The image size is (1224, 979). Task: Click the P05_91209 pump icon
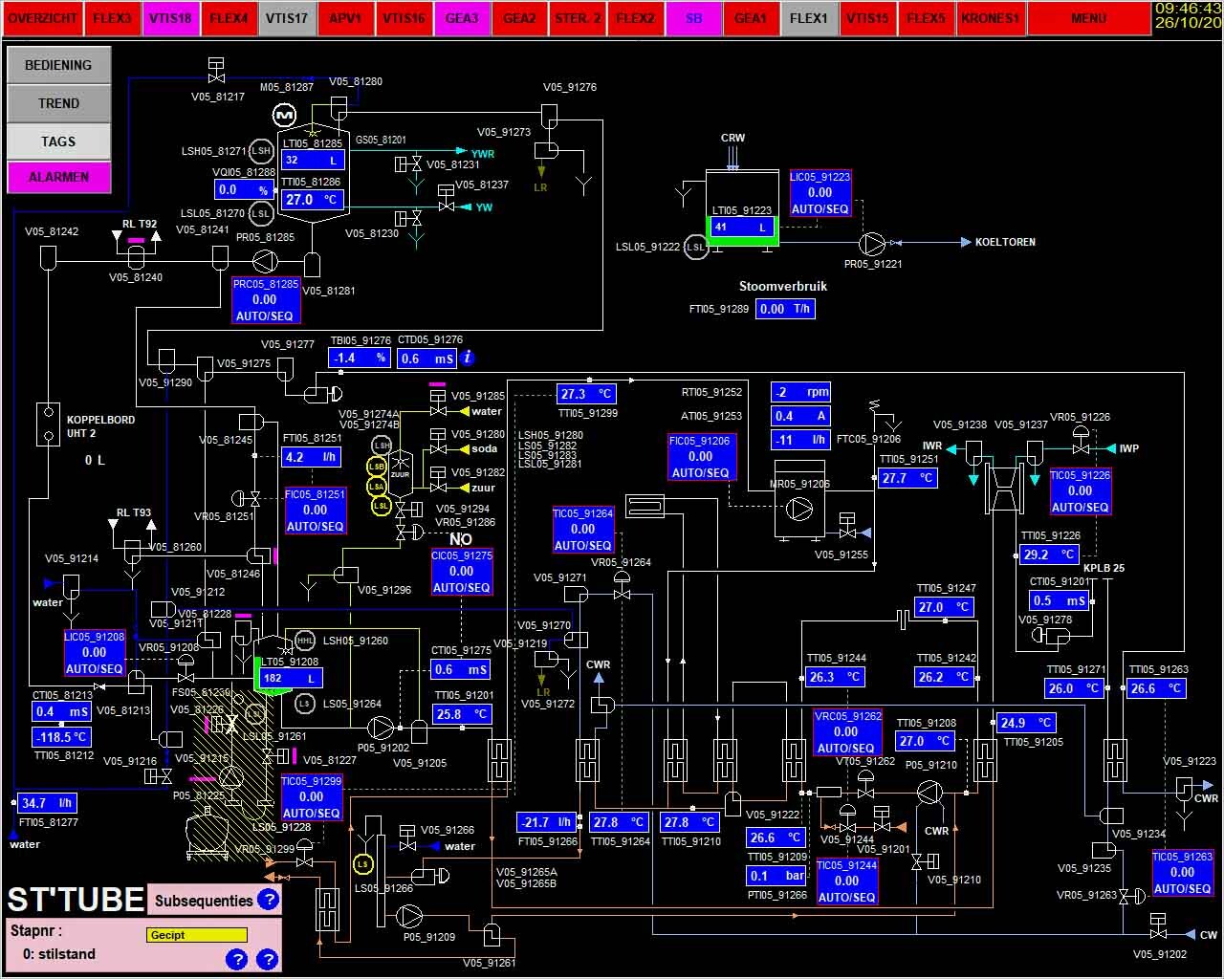point(410,917)
